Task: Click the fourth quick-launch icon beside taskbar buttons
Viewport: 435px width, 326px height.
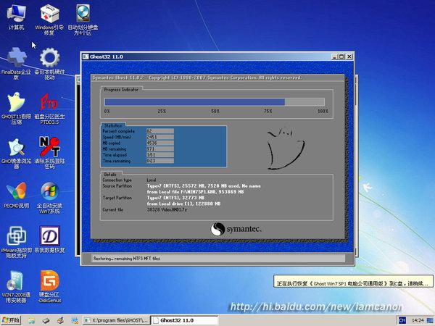Action: (75, 321)
